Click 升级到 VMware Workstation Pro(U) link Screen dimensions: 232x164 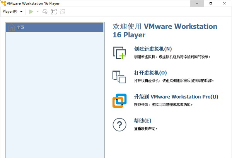point(176,97)
